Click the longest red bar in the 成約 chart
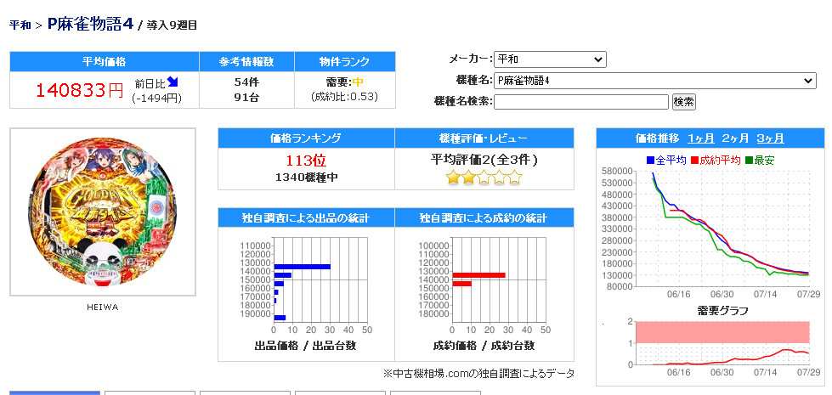832x395 pixels. click(478, 275)
